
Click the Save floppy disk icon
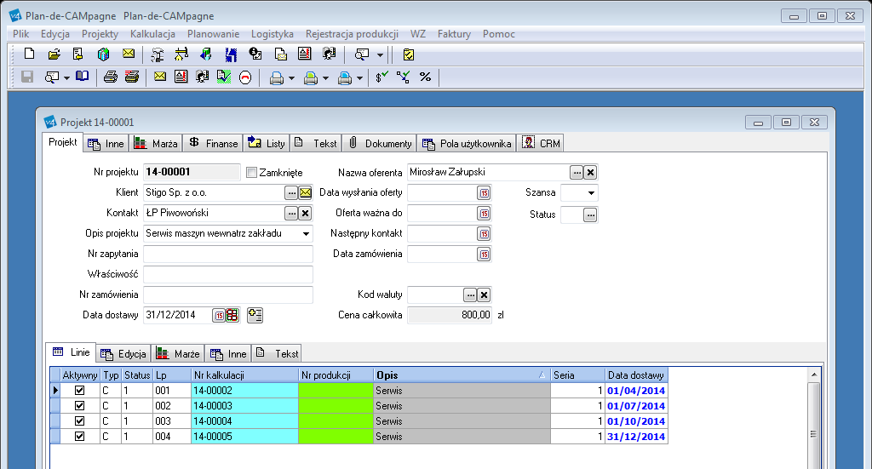pyautogui.click(x=27, y=77)
